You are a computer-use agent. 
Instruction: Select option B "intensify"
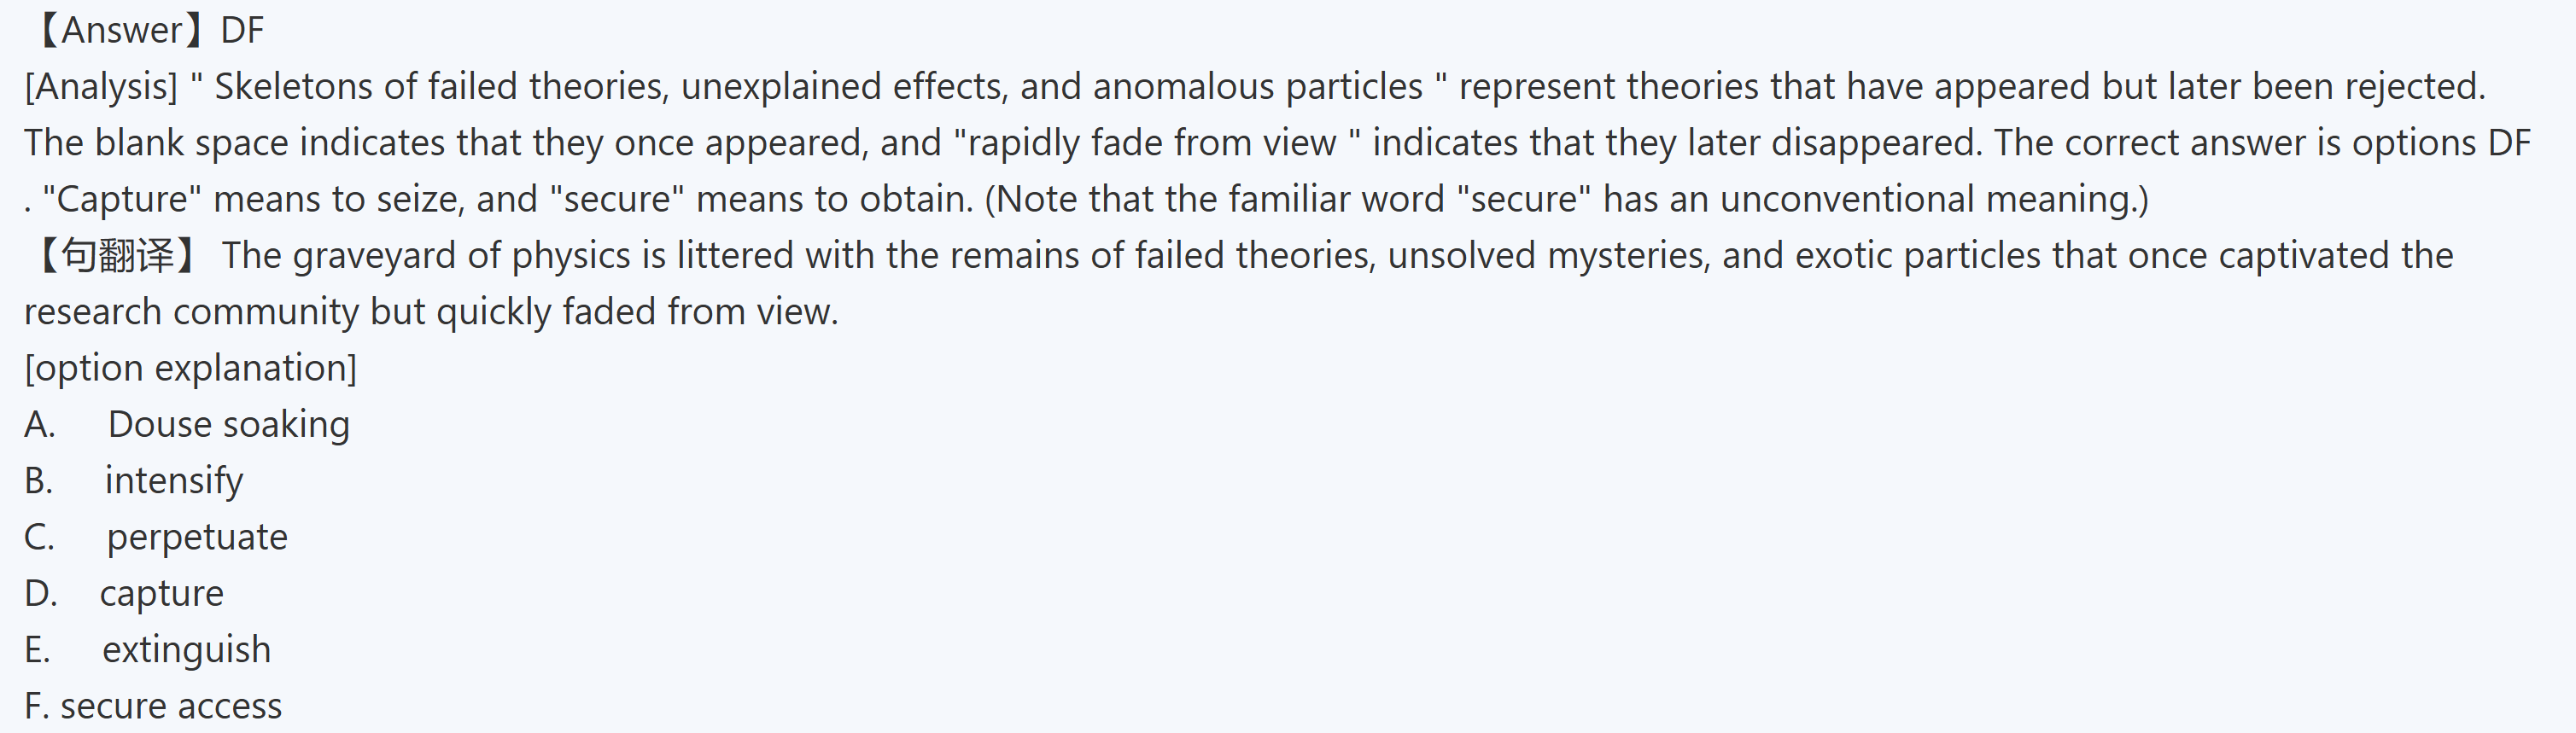173,481
